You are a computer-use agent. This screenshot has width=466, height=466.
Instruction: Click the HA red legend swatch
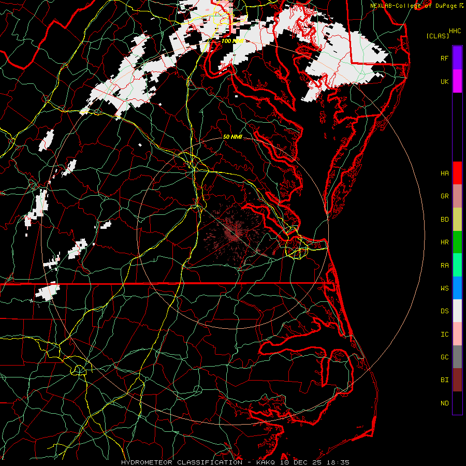(x=457, y=173)
